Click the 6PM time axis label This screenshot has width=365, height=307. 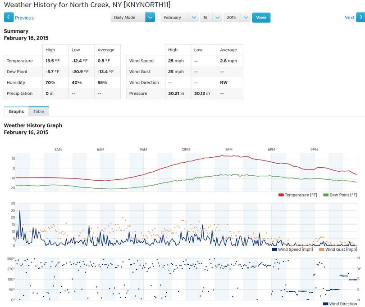tap(271, 150)
